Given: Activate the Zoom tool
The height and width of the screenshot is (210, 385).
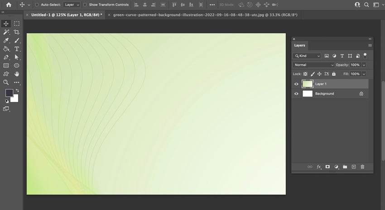Looking at the screenshot, I should (x=6, y=82).
